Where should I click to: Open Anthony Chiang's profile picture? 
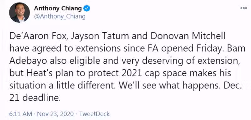pyautogui.click(x=19, y=12)
